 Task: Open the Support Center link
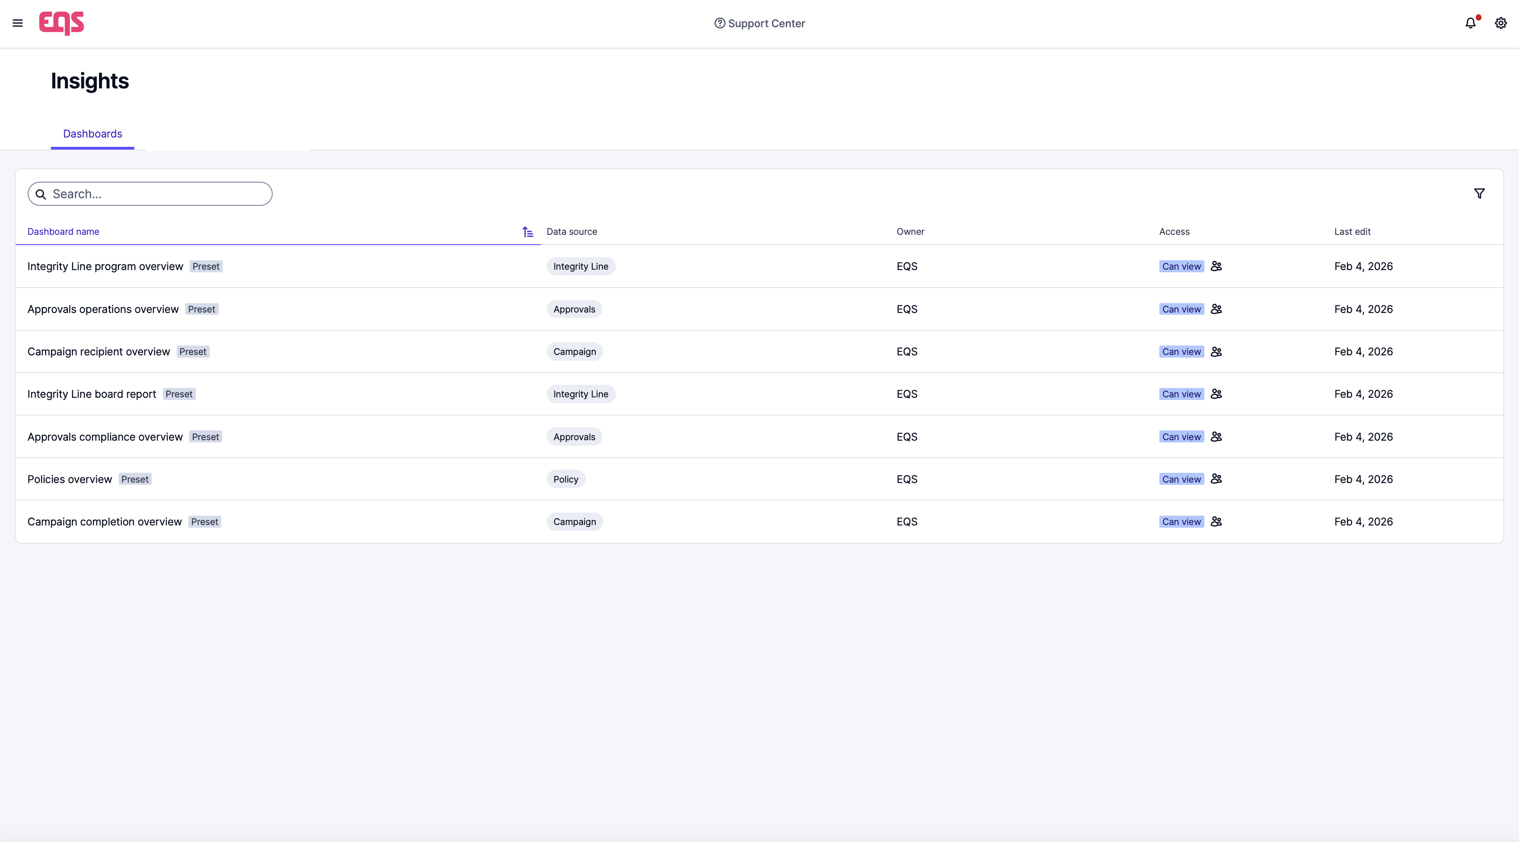pyautogui.click(x=759, y=23)
